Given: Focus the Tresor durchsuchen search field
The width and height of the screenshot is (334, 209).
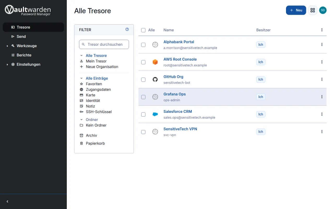Looking at the screenshot, I should click(104, 44).
